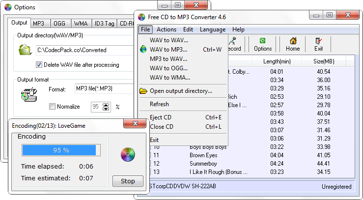Open the Help menu
Image resolution: width=363 pixels, height=200 pixels.
(238, 29)
